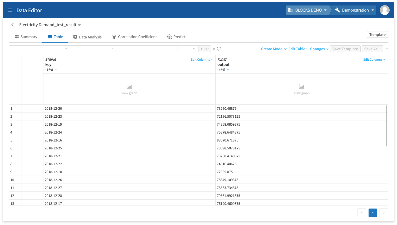This screenshot has width=397, height=225.
Task: Select cell 2018-12-22 in key column
Action: point(129,164)
